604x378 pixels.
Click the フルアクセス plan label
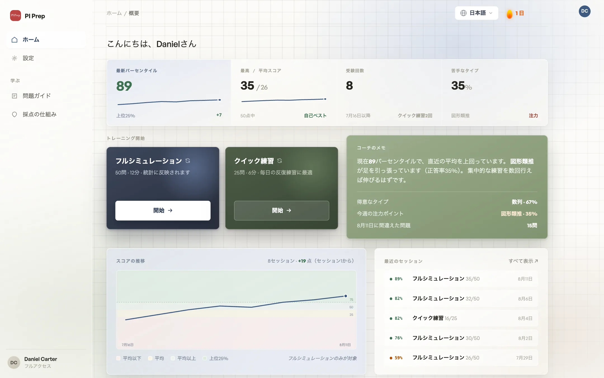coord(37,366)
